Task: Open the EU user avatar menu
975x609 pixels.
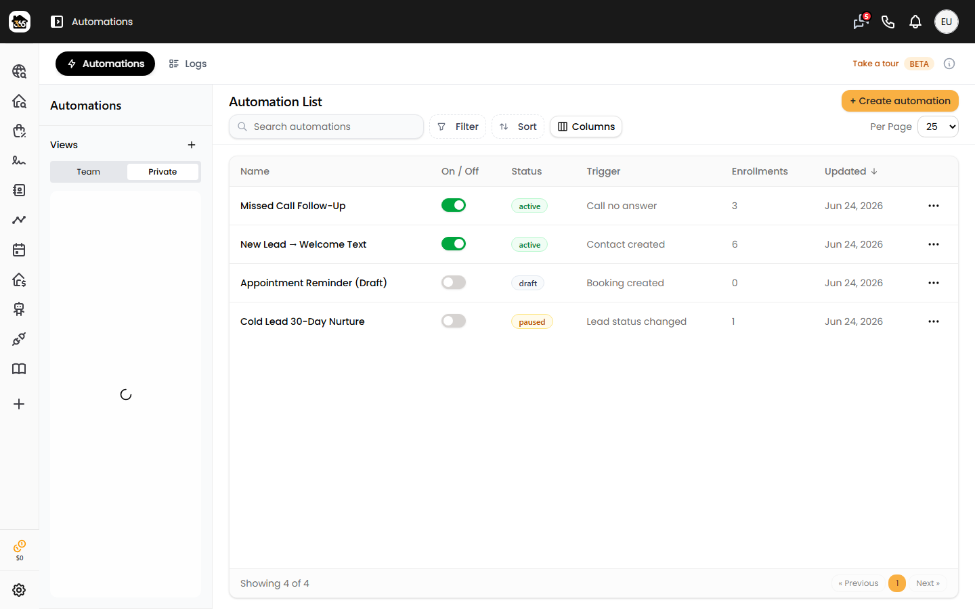Action: point(947,22)
